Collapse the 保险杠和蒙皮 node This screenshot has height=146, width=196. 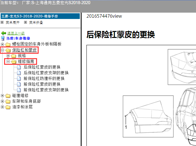(2, 50)
